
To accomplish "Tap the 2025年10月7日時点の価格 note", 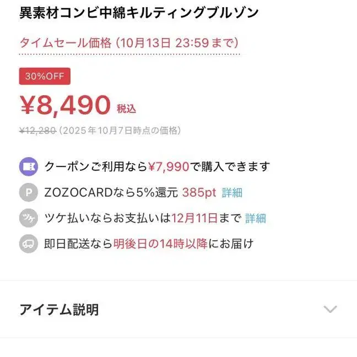I will point(120,131).
